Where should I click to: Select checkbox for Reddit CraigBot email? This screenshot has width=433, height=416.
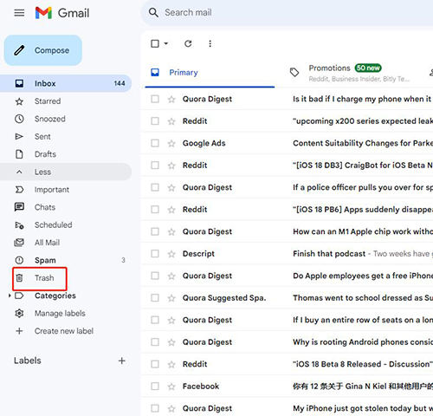tap(155, 166)
